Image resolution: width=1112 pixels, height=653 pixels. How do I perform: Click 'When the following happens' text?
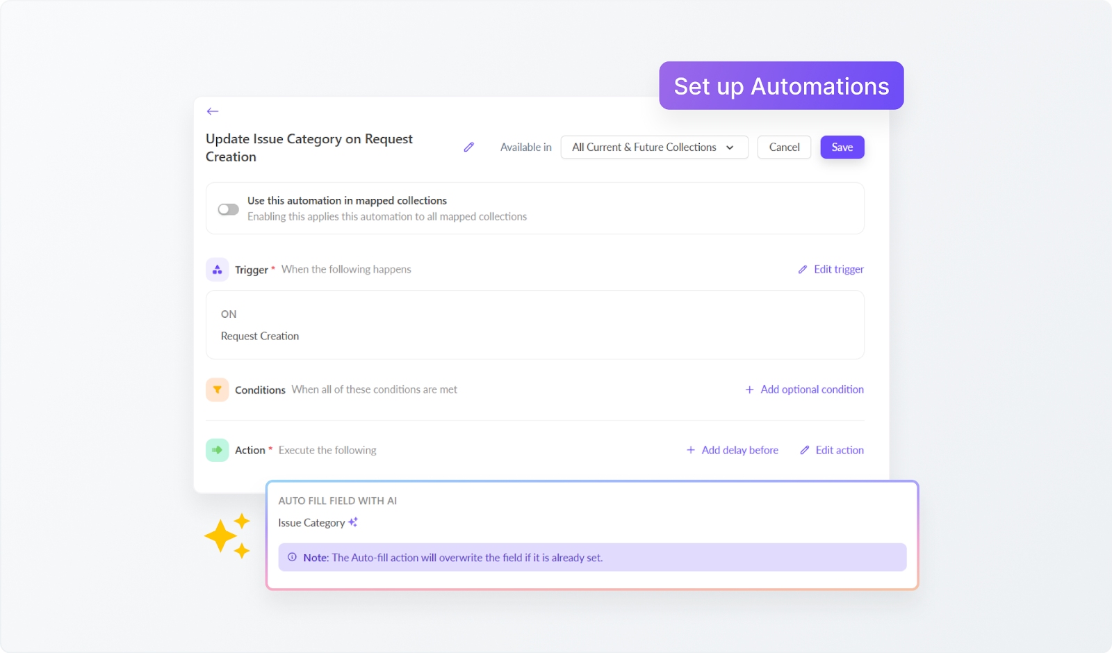point(346,269)
